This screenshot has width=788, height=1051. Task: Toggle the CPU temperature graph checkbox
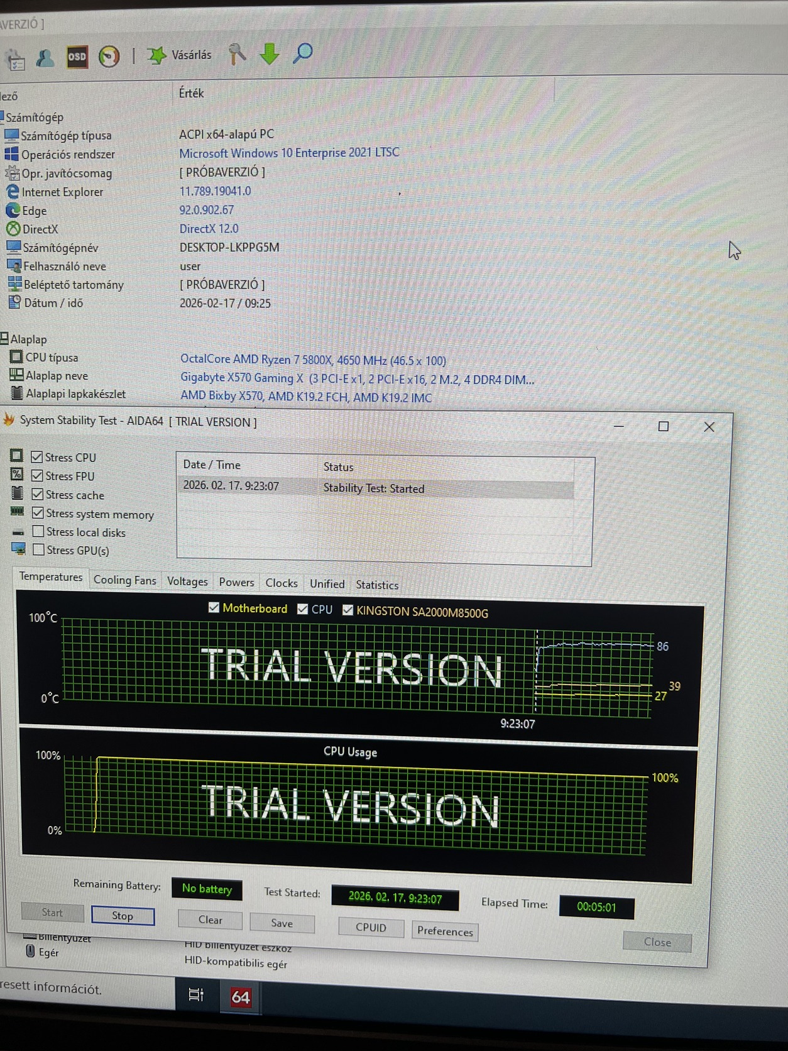pos(302,609)
